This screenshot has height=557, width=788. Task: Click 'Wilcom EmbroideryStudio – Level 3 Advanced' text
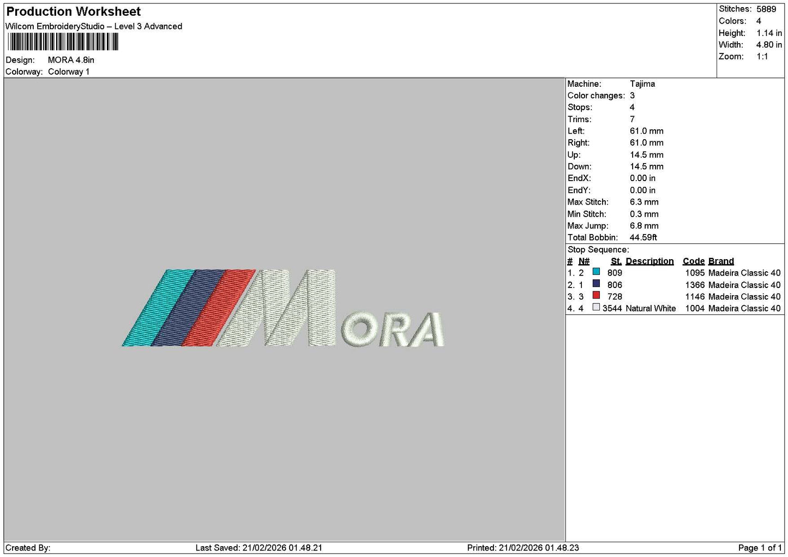click(93, 26)
